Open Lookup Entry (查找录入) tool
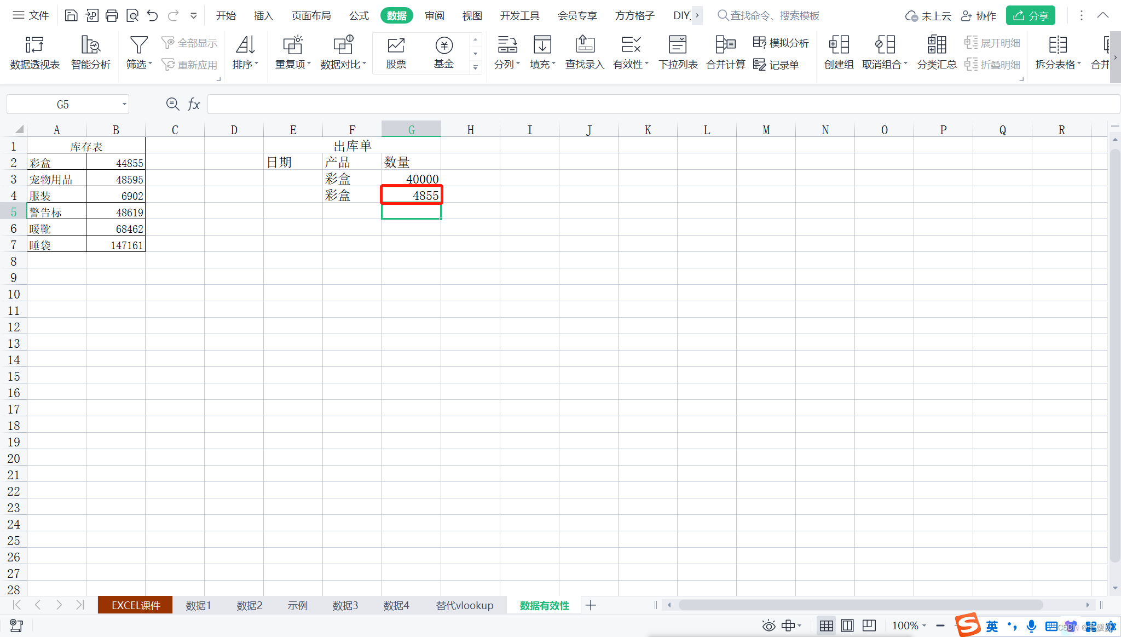The width and height of the screenshot is (1121, 637). [x=585, y=53]
